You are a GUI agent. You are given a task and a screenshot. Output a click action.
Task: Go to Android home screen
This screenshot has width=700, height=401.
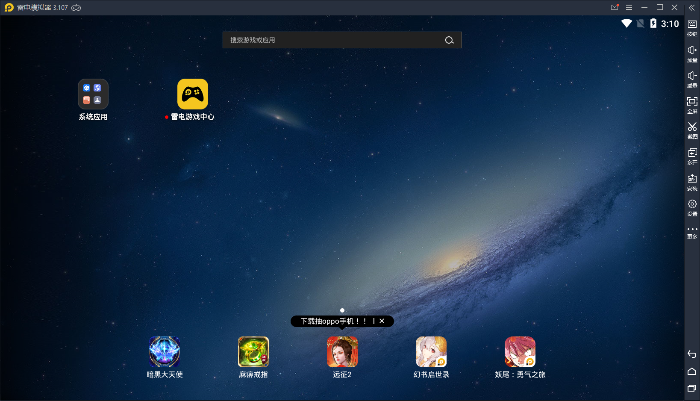tap(692, 371)
